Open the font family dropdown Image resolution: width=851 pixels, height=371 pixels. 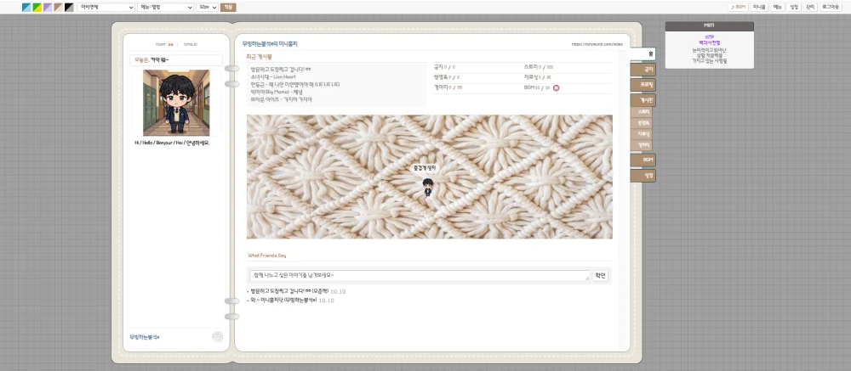tap(106, 8)
